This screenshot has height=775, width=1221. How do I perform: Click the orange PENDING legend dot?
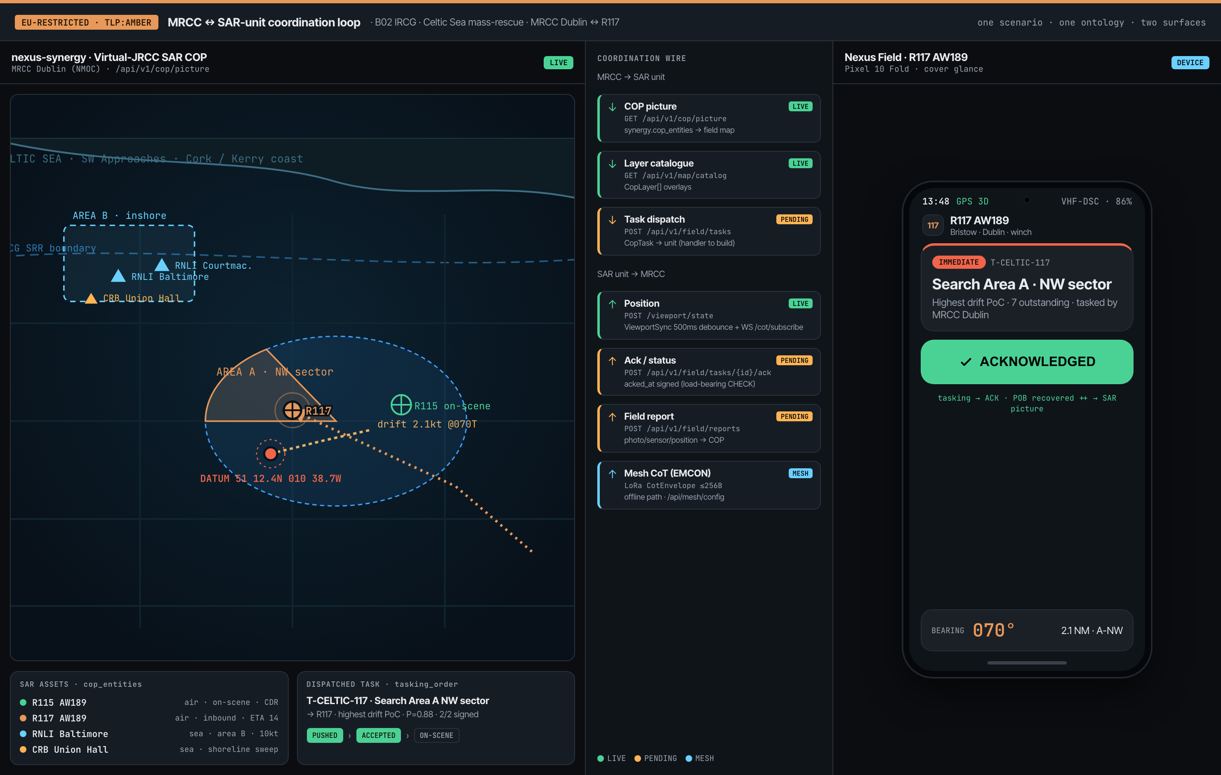pos(638,758)
